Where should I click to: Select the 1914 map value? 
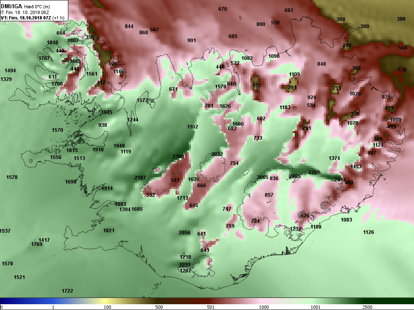[107, 188]
